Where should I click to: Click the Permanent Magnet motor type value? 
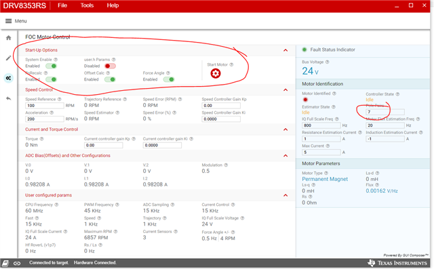325,179
